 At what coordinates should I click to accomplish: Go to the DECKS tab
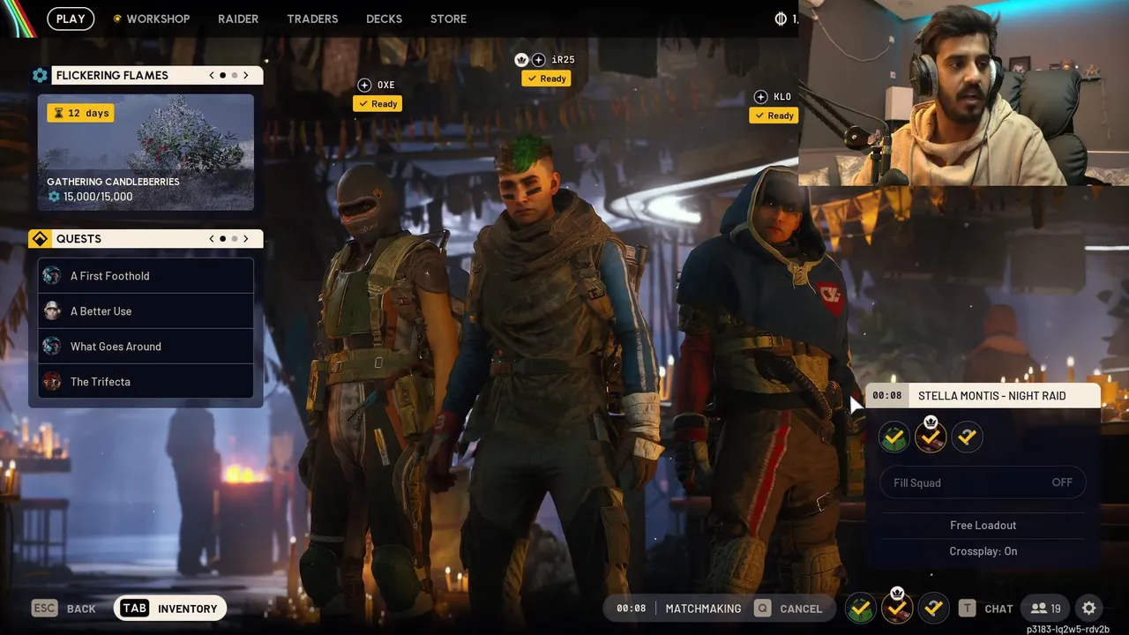(x=384, y=19)
